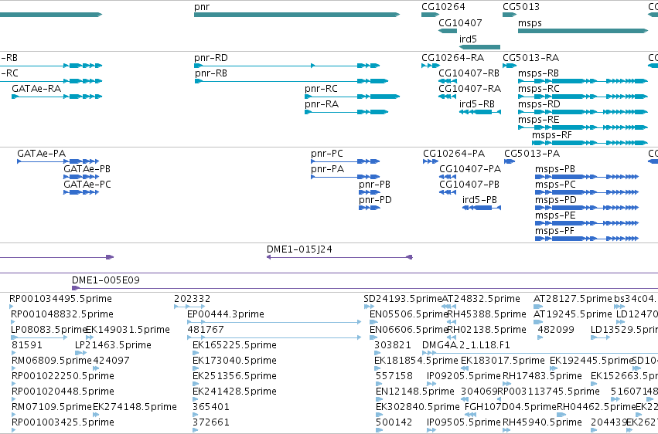Select transcript CG5013-RA
This screenshot has width=658, height=434.
pos(510,66)
